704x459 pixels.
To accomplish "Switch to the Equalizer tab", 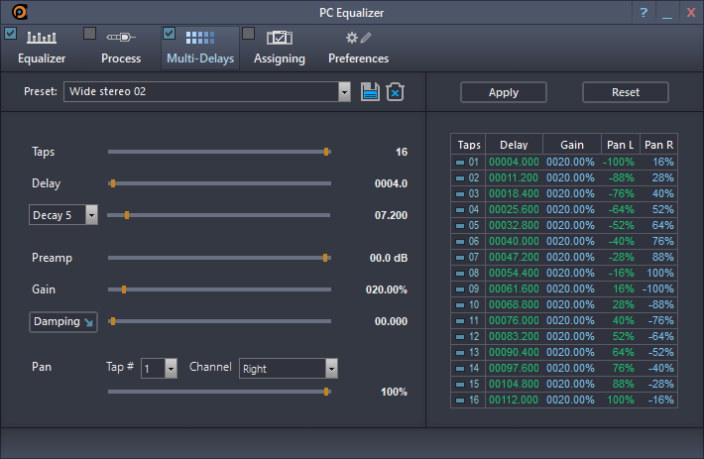I will coord(42,48).
